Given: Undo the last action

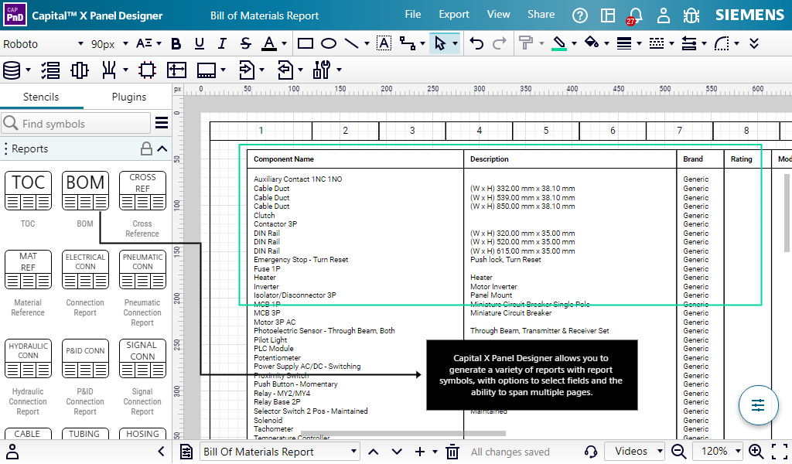Looking at the screenshot, I should click(476, 44).
